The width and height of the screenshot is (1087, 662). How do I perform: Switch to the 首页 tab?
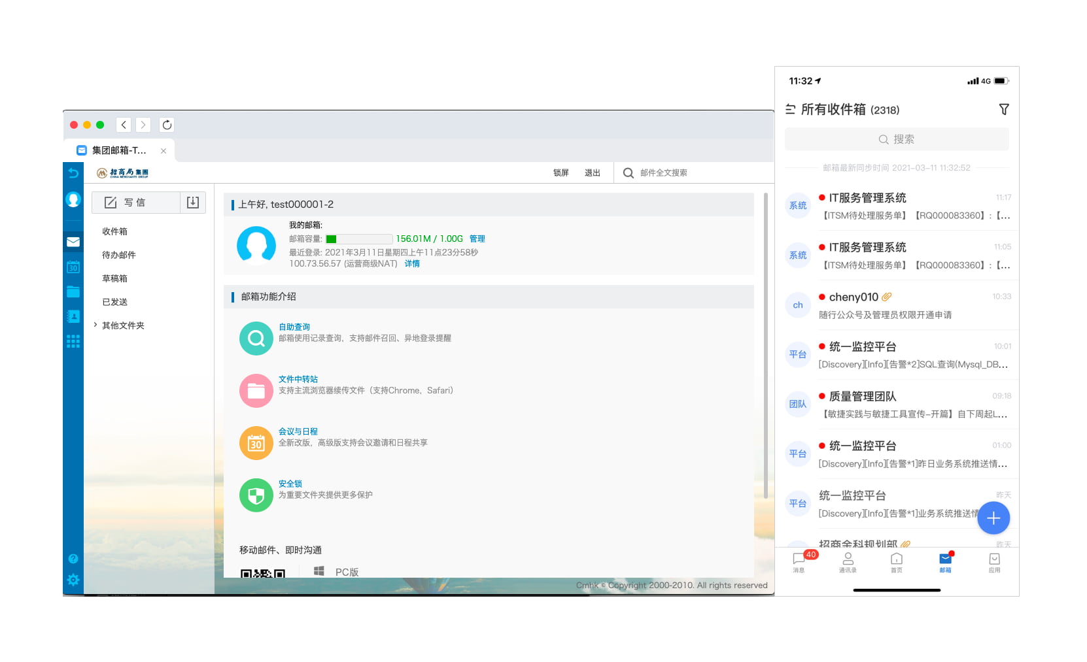pyautogui.click(x=897, y=562)
